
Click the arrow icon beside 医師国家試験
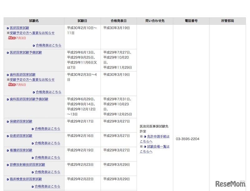tap(7, 27)
